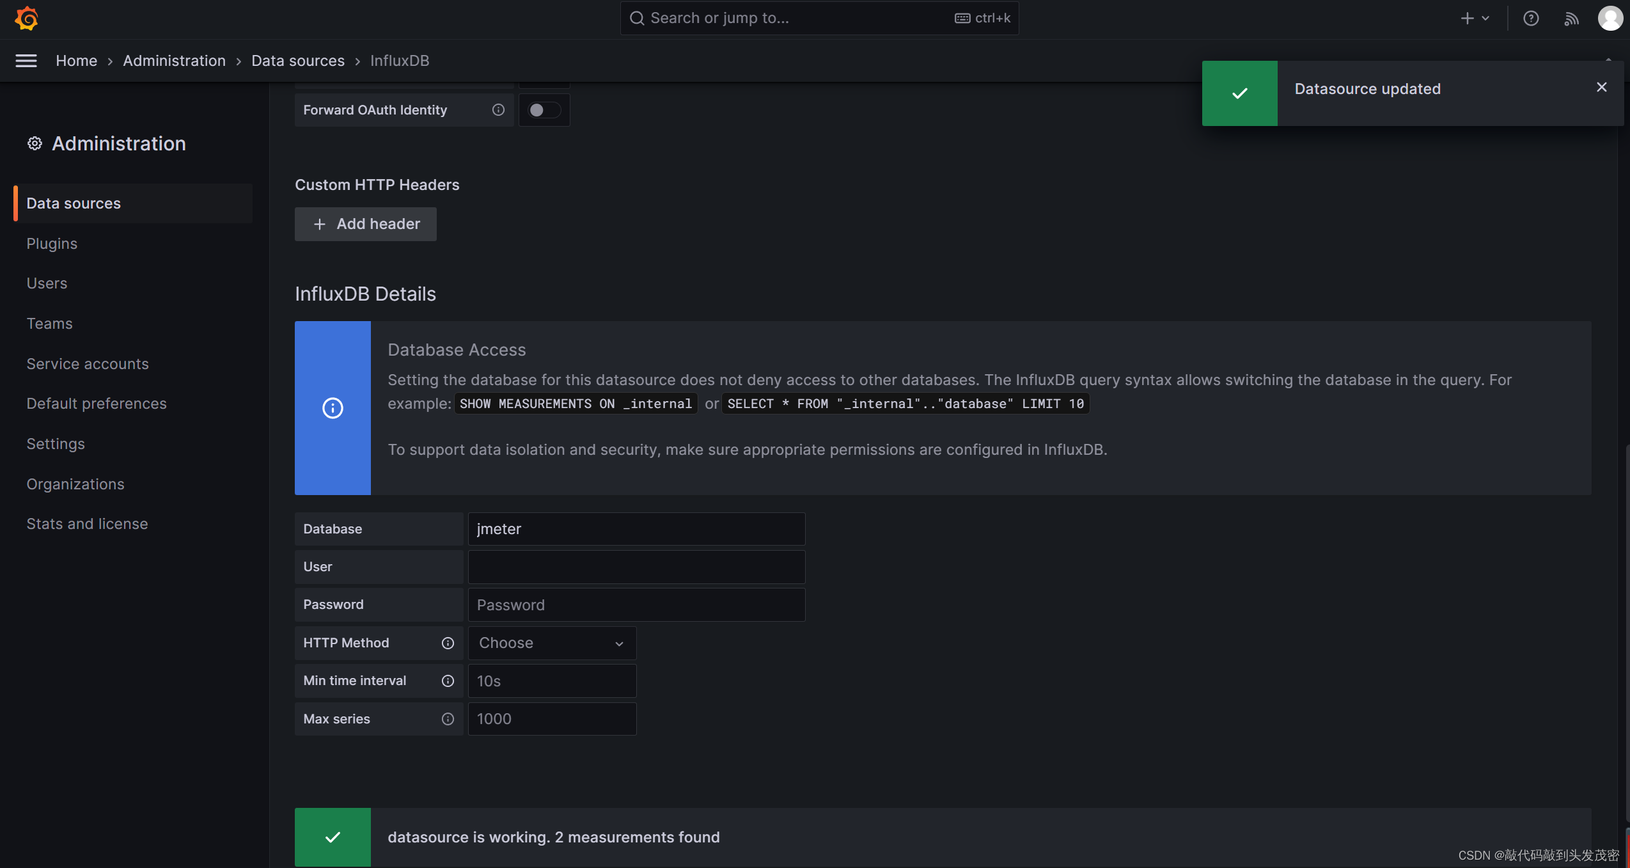Click the user profile avatar

pyautogui.click(x=1610, y=19)
